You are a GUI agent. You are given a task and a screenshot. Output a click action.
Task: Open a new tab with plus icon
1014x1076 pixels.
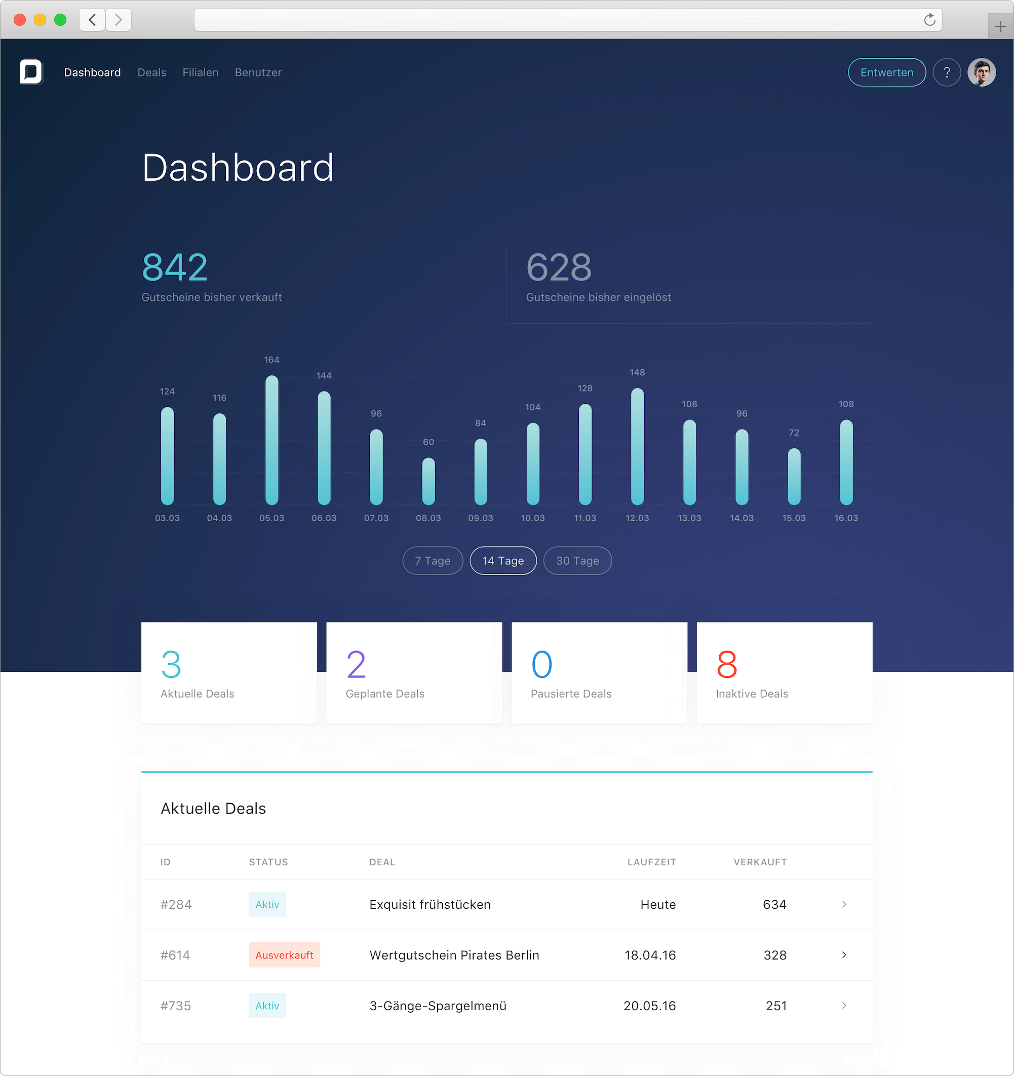[x=1000, y=26]
